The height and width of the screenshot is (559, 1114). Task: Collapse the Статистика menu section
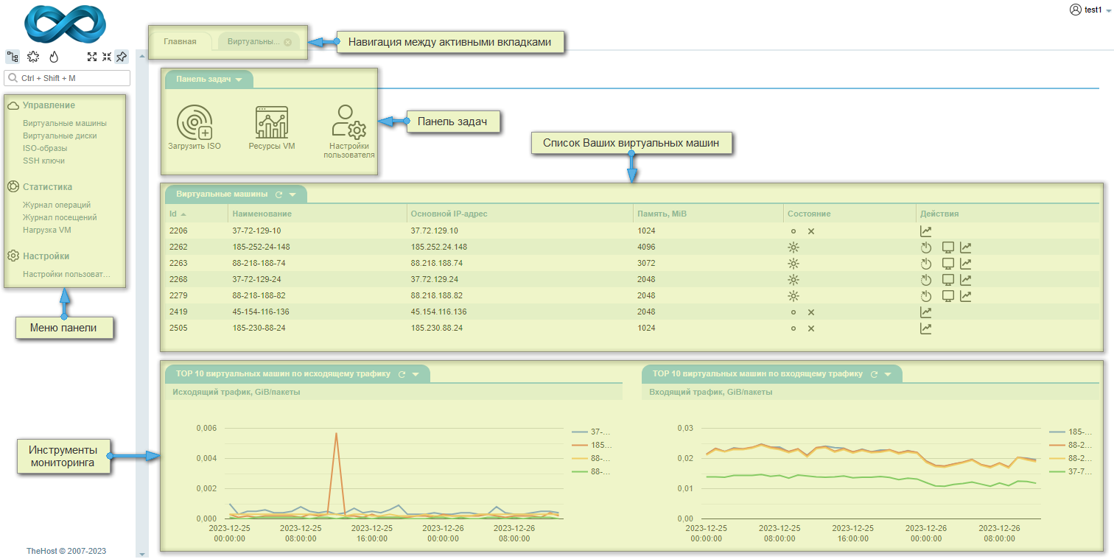click(47, 187)
